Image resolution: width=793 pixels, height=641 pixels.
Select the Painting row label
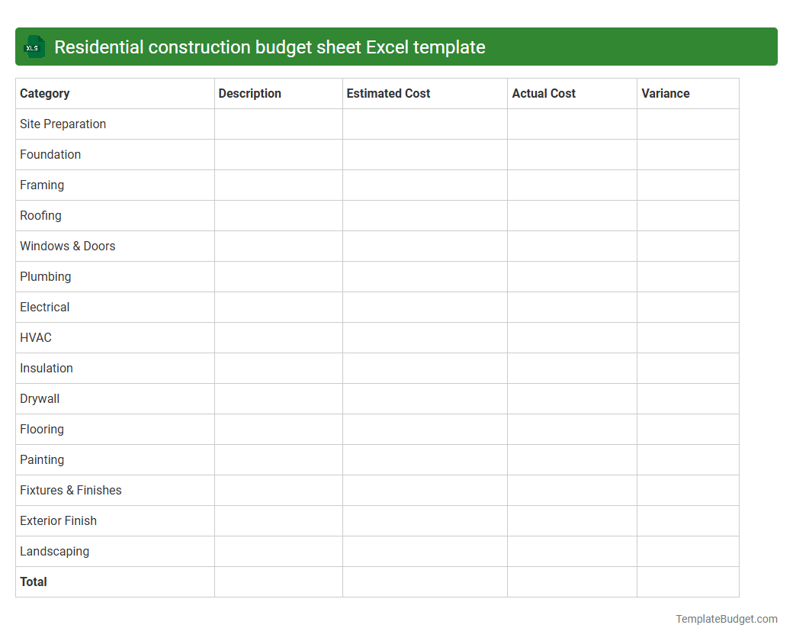42,459
